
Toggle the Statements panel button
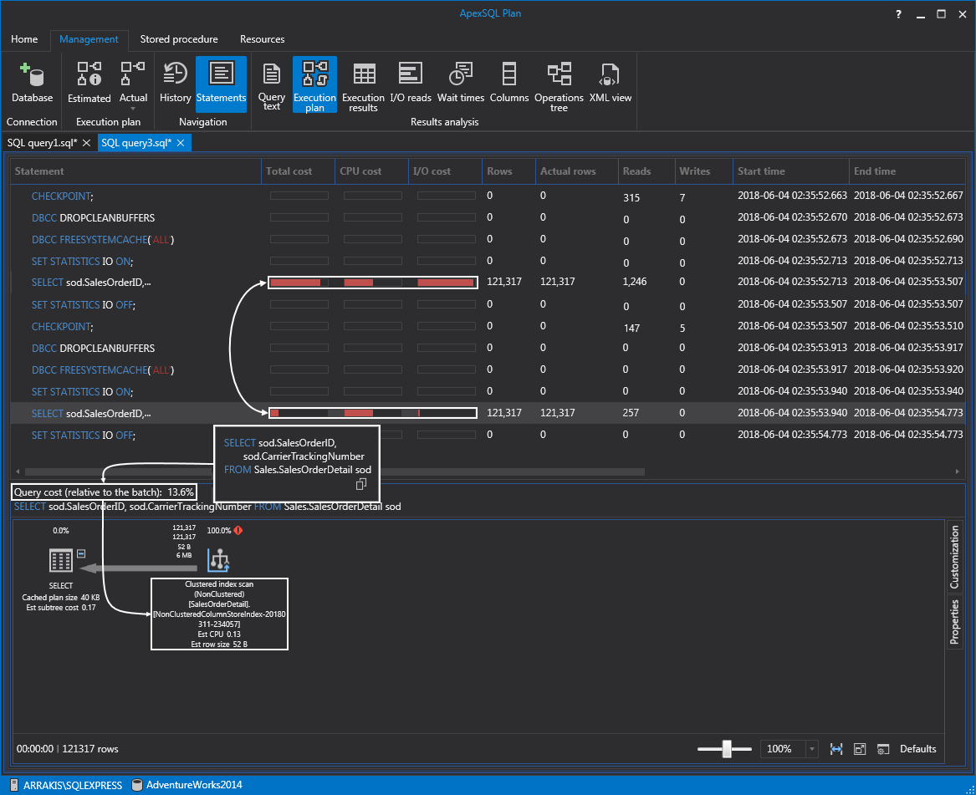[x=221, y=83]
